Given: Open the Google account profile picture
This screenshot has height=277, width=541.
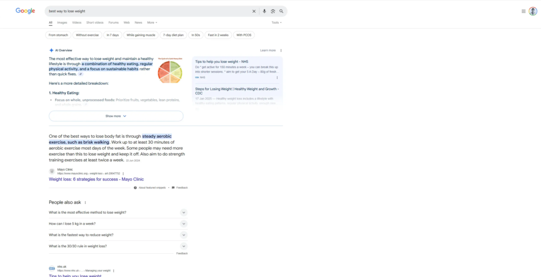Looking at the screenshot, I should [533, 12].
